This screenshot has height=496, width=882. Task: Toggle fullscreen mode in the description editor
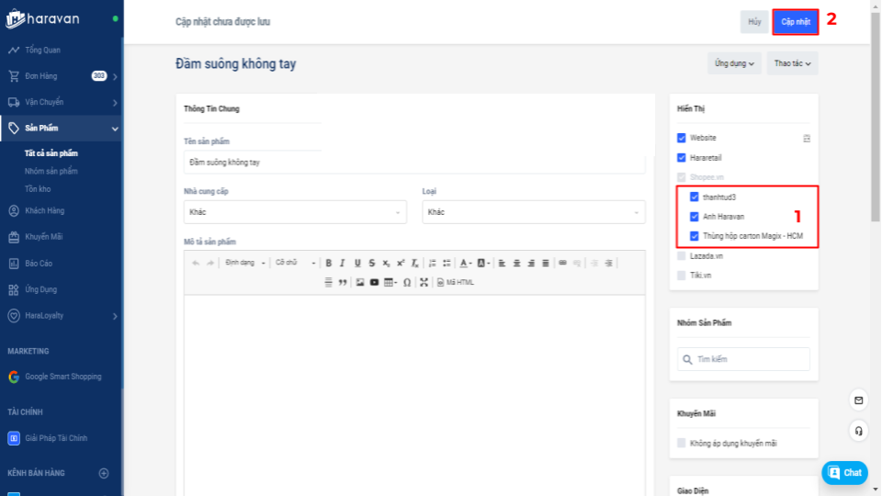tap(424, 282)
